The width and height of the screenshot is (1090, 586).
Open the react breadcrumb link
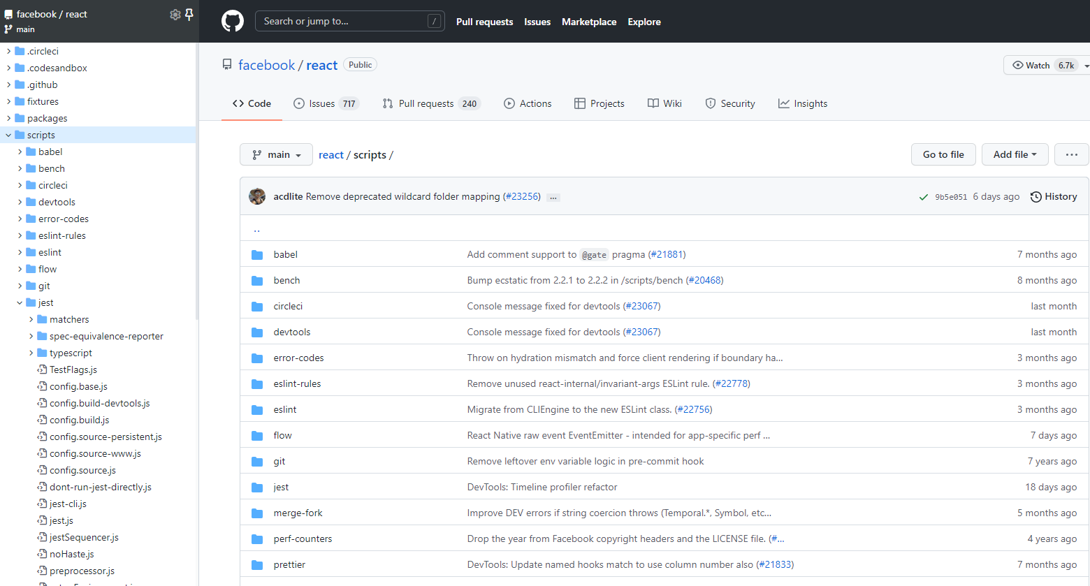click(x=331, y=155)
